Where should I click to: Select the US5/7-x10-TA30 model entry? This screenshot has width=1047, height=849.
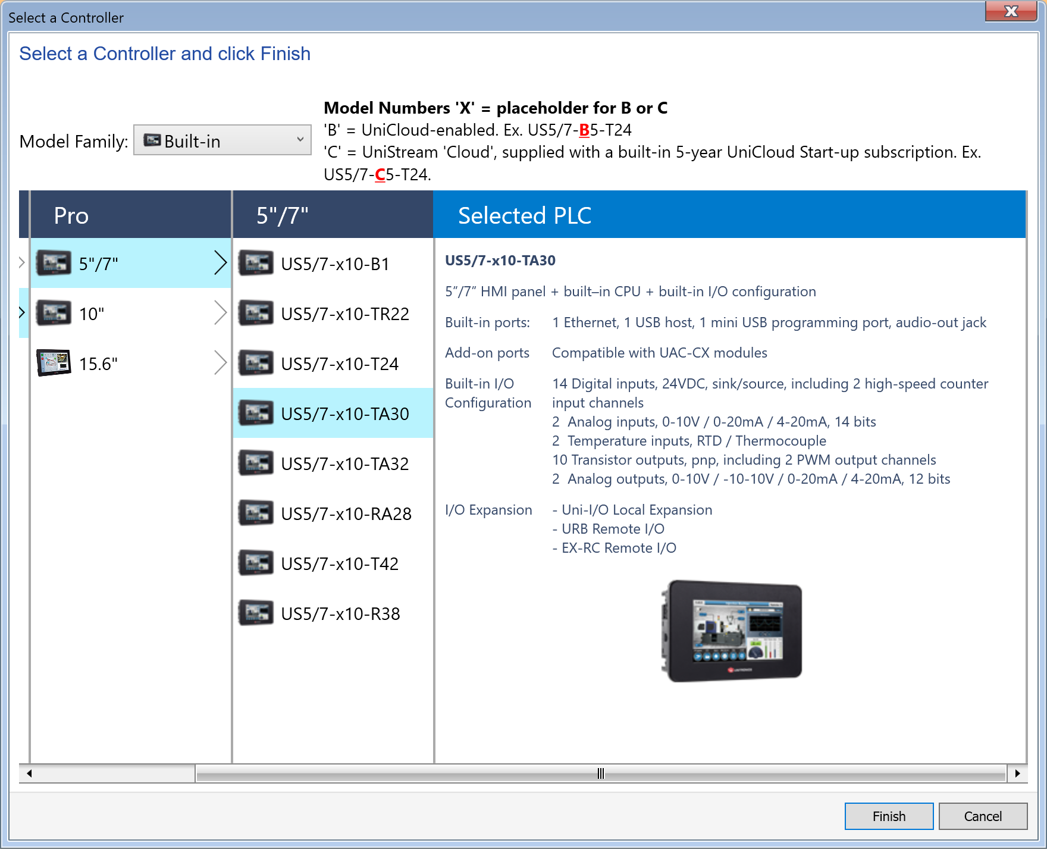pos(344,413)
